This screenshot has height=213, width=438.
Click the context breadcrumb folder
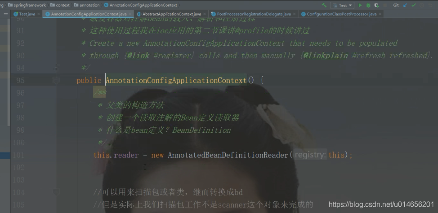(60, 5)
